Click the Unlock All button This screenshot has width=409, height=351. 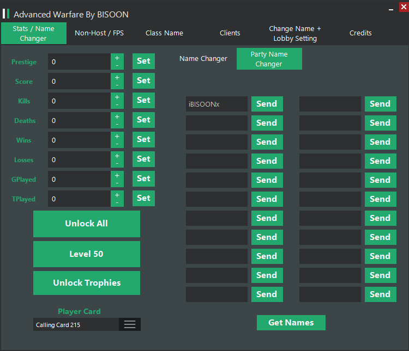(87, 224)
